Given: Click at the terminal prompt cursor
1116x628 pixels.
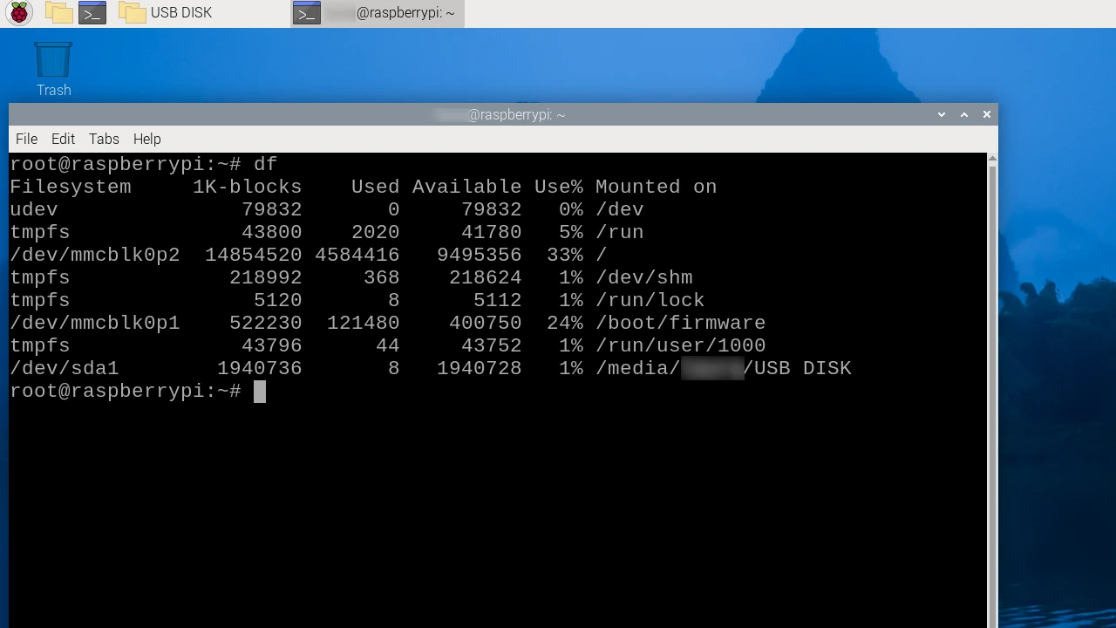Looking at the screenshot, I should pos(260,392).
